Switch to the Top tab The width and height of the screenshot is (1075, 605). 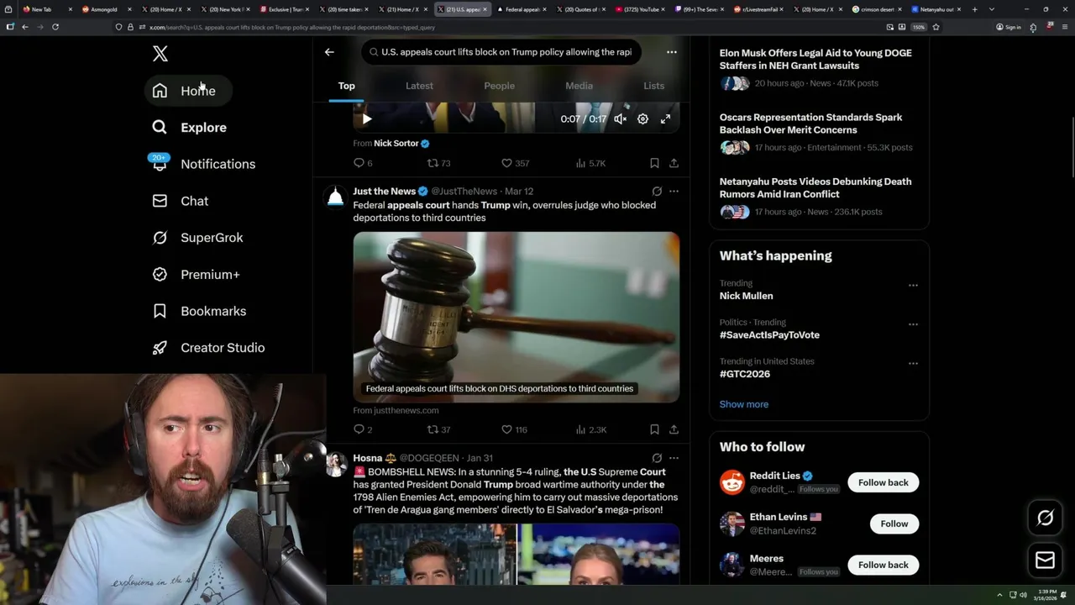(x=346, y=86)
